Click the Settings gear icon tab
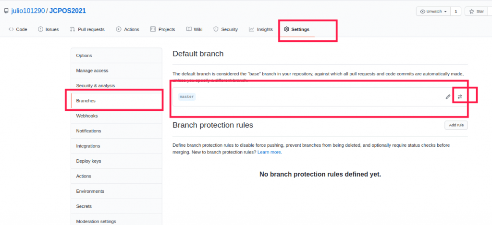 pos(286,29)
